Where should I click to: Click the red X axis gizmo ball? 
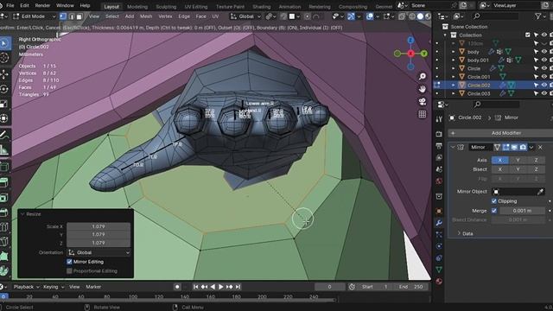coord(411,54)
